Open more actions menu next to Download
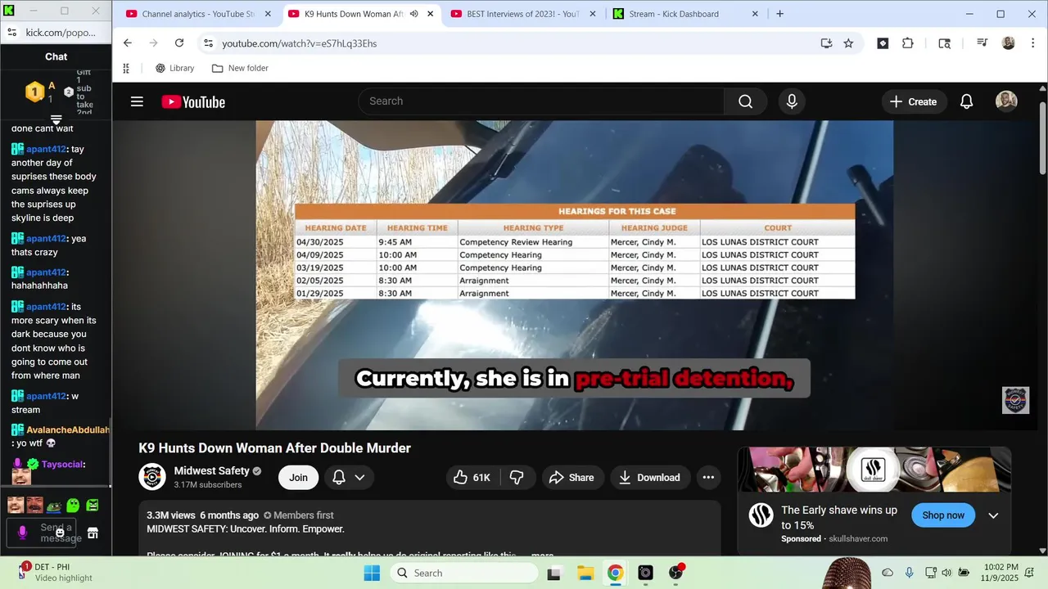 click(x=708, y=478)
